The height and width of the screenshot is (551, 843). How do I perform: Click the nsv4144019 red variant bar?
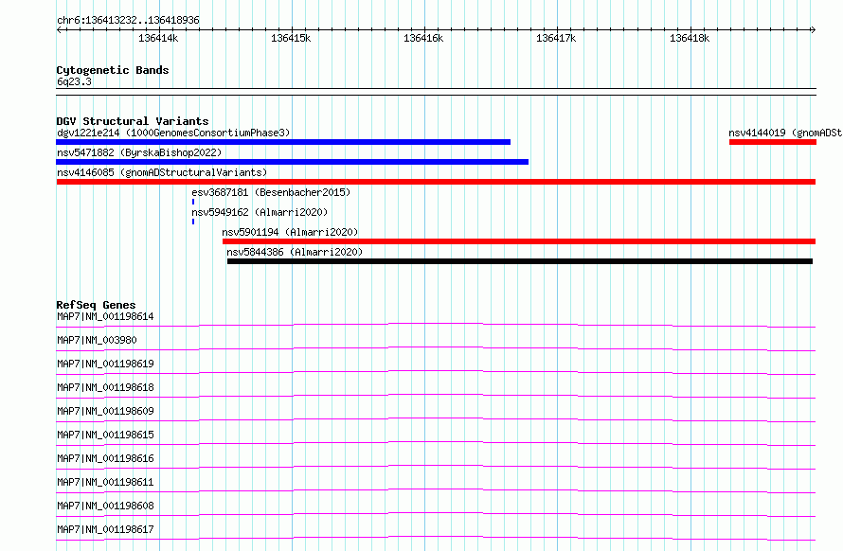point(773,142)
